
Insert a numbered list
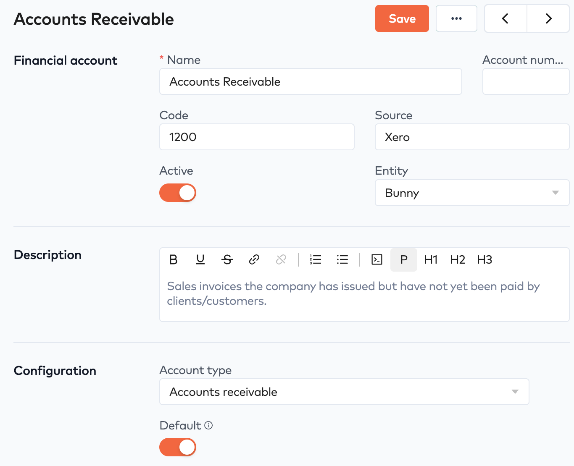pyautogui.click(x=316, y=260)
